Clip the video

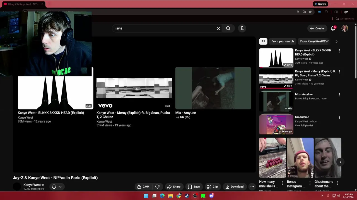coord(212,187)
